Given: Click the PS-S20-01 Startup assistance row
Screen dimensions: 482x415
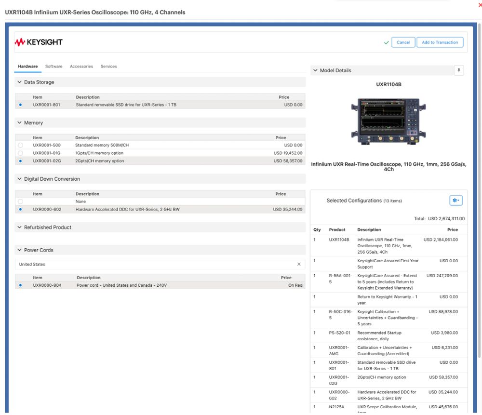Looking at the screenshot, I should point(389,335).
